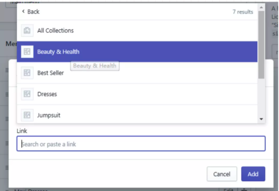The image size is (279, 191).
Task: Click the Best Seller collection icon
Action: coord(27,73)
